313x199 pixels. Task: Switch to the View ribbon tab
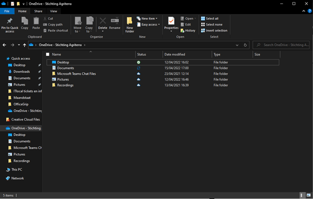(x=54, y=11)
